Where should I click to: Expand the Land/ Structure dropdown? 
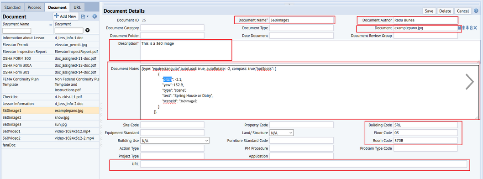[x=282, y=133]
